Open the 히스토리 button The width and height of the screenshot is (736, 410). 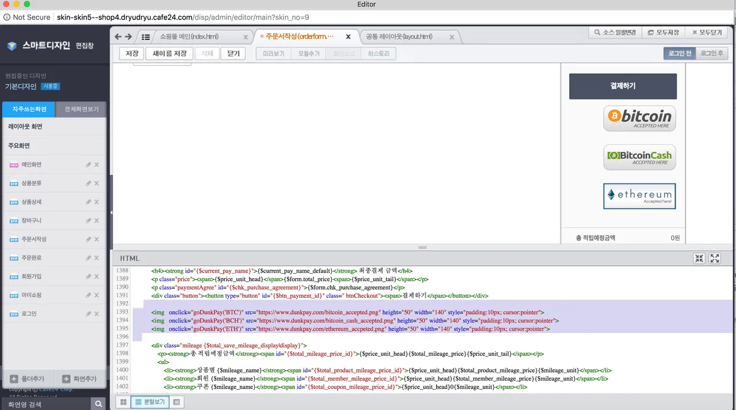[378, 53]
